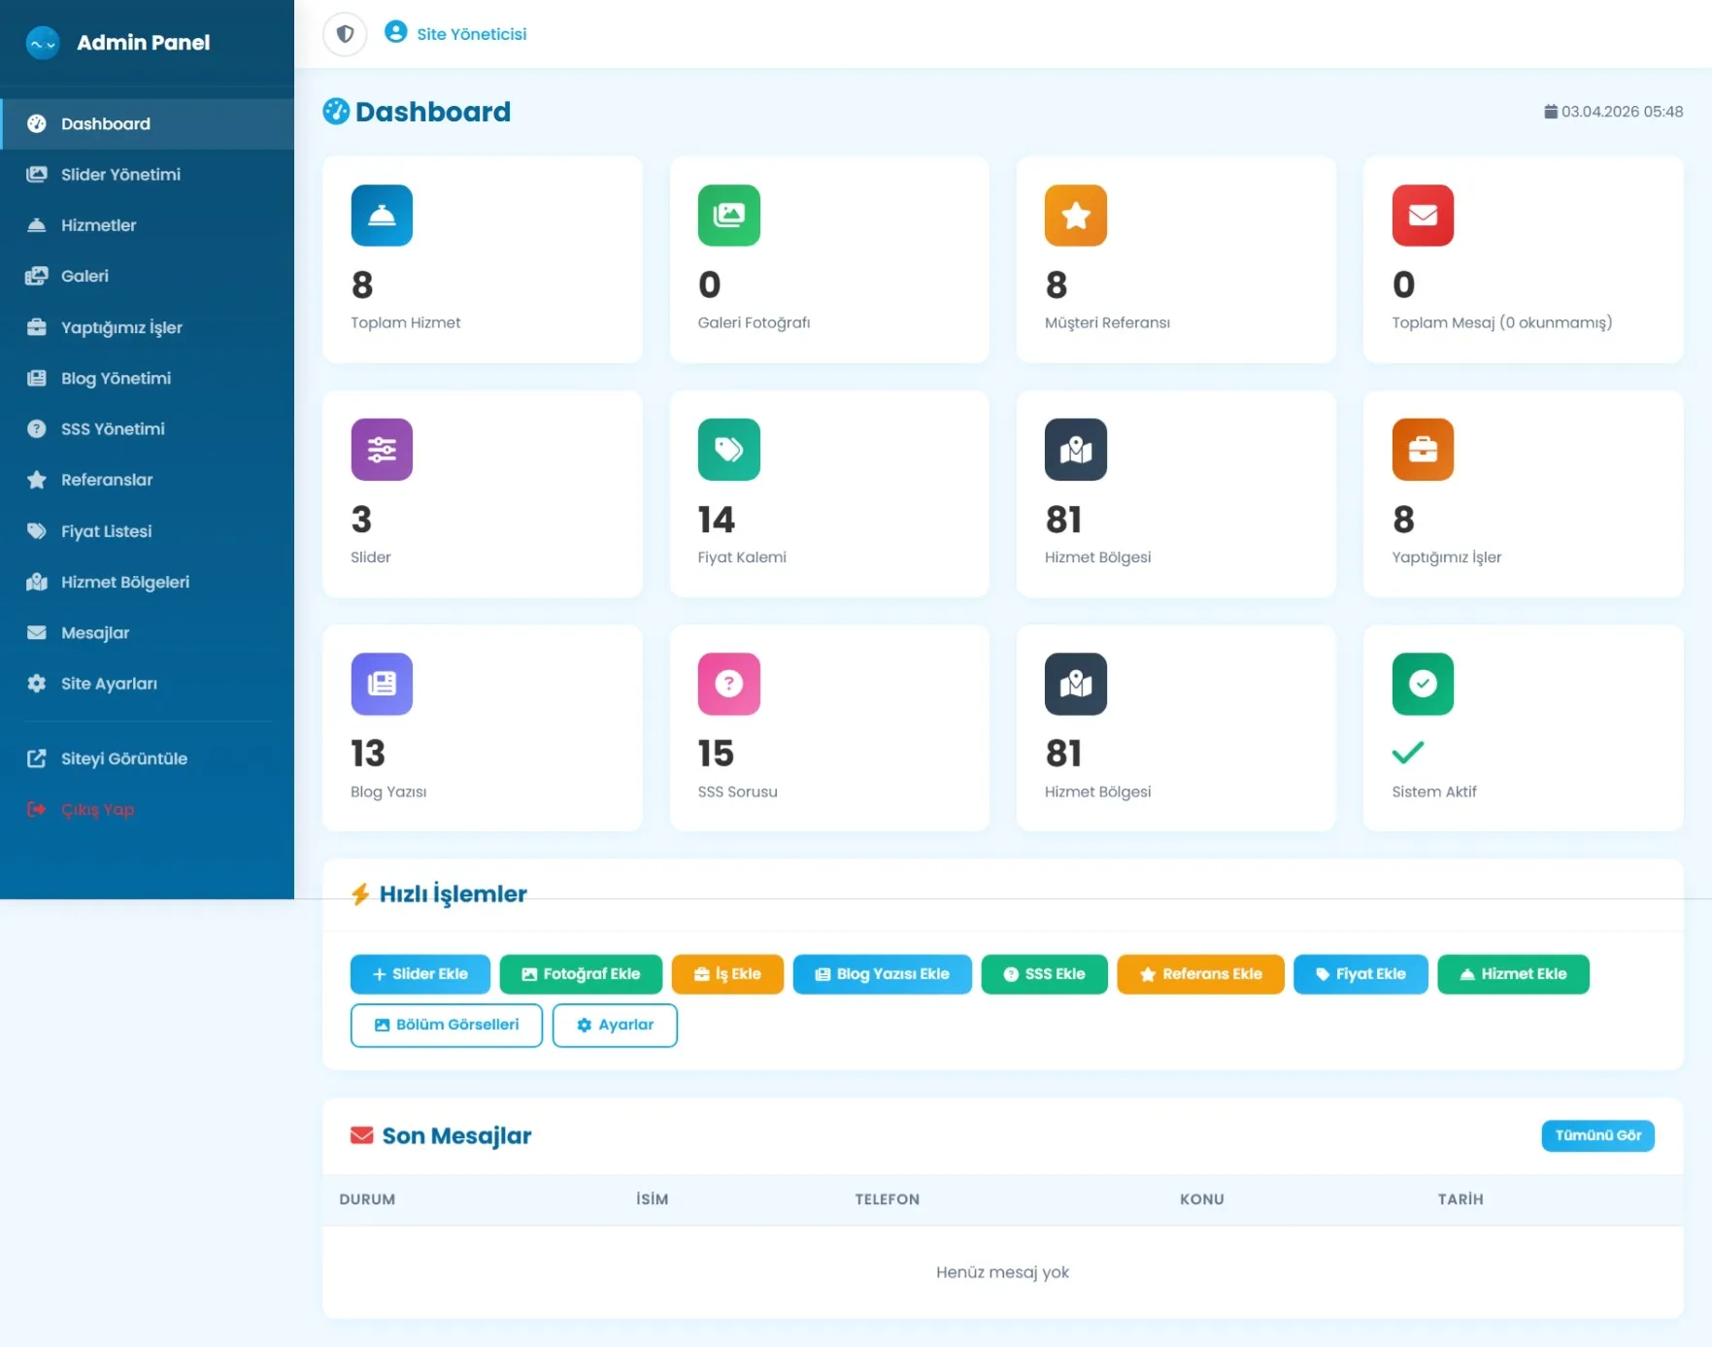Click the Toplam Hizmet bell icon
Viewport: 1712px width, 1347px height.
(x=382, y=216)
